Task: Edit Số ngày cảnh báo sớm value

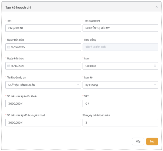Action: point(120,123)
